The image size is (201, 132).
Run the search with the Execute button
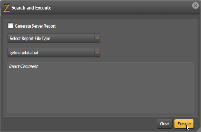tap(184, 124)
